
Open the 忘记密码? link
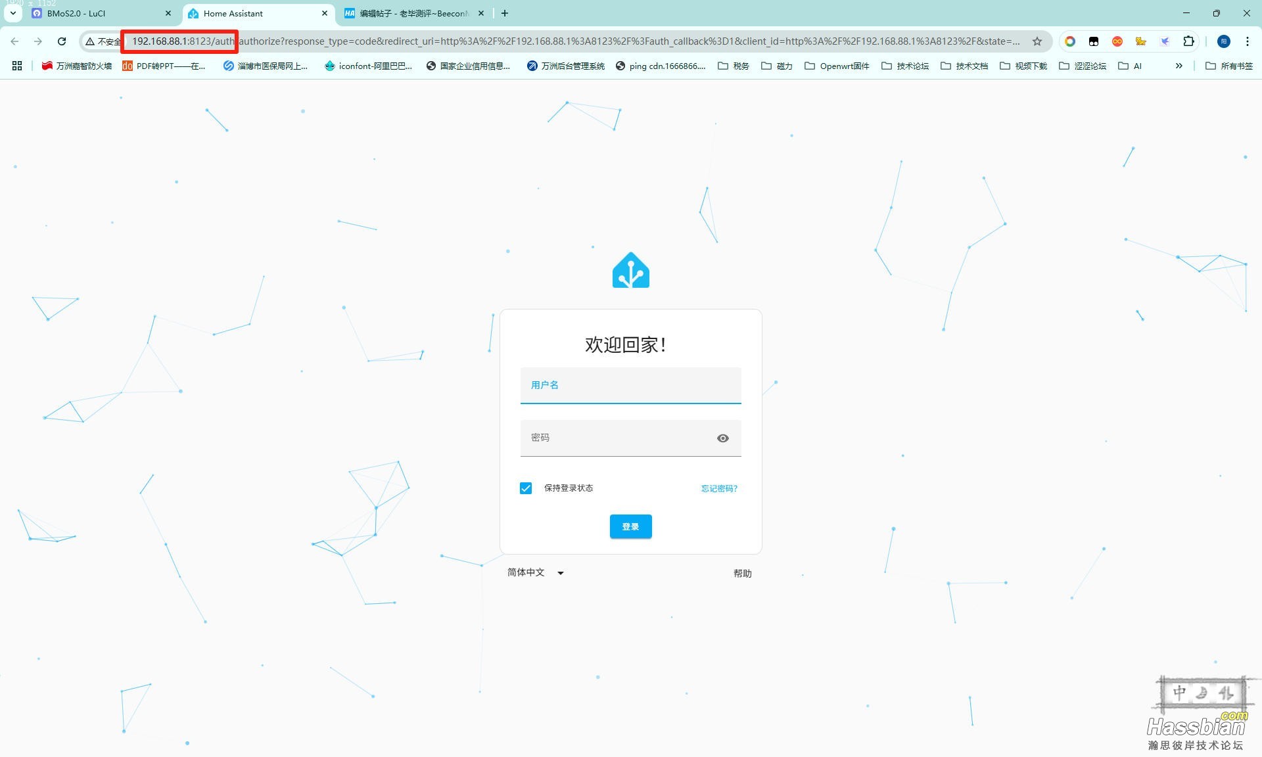pyautogui.click(x=719, y=488)
